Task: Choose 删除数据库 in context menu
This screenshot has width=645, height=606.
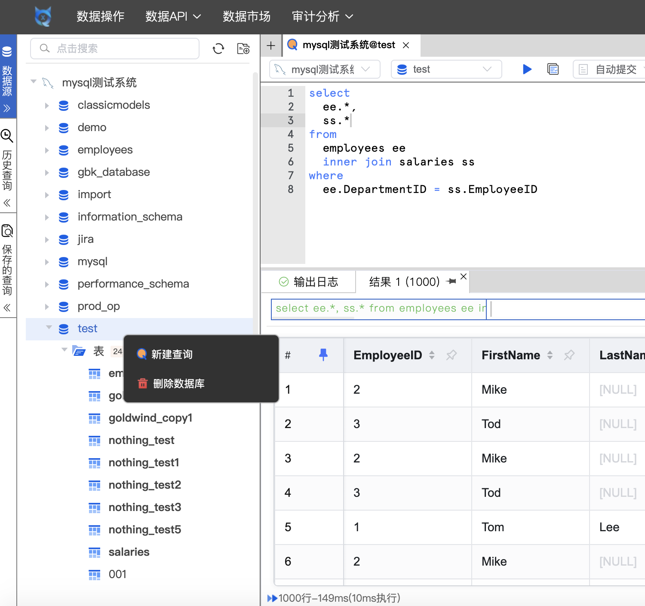Action: 178,383
